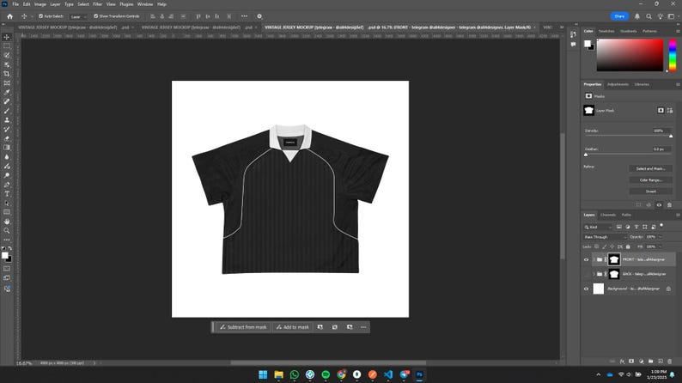Select the Gradient tool
682x383 pixels.
[7, 148]
